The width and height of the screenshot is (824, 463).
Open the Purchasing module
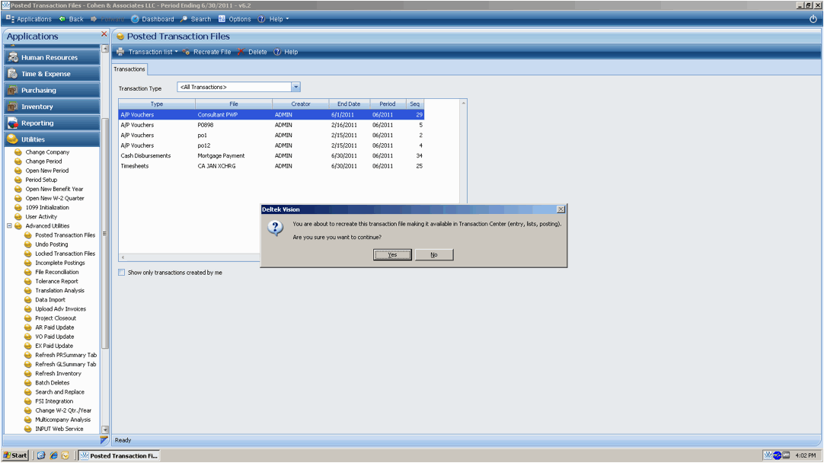click(x=38, y=91)
